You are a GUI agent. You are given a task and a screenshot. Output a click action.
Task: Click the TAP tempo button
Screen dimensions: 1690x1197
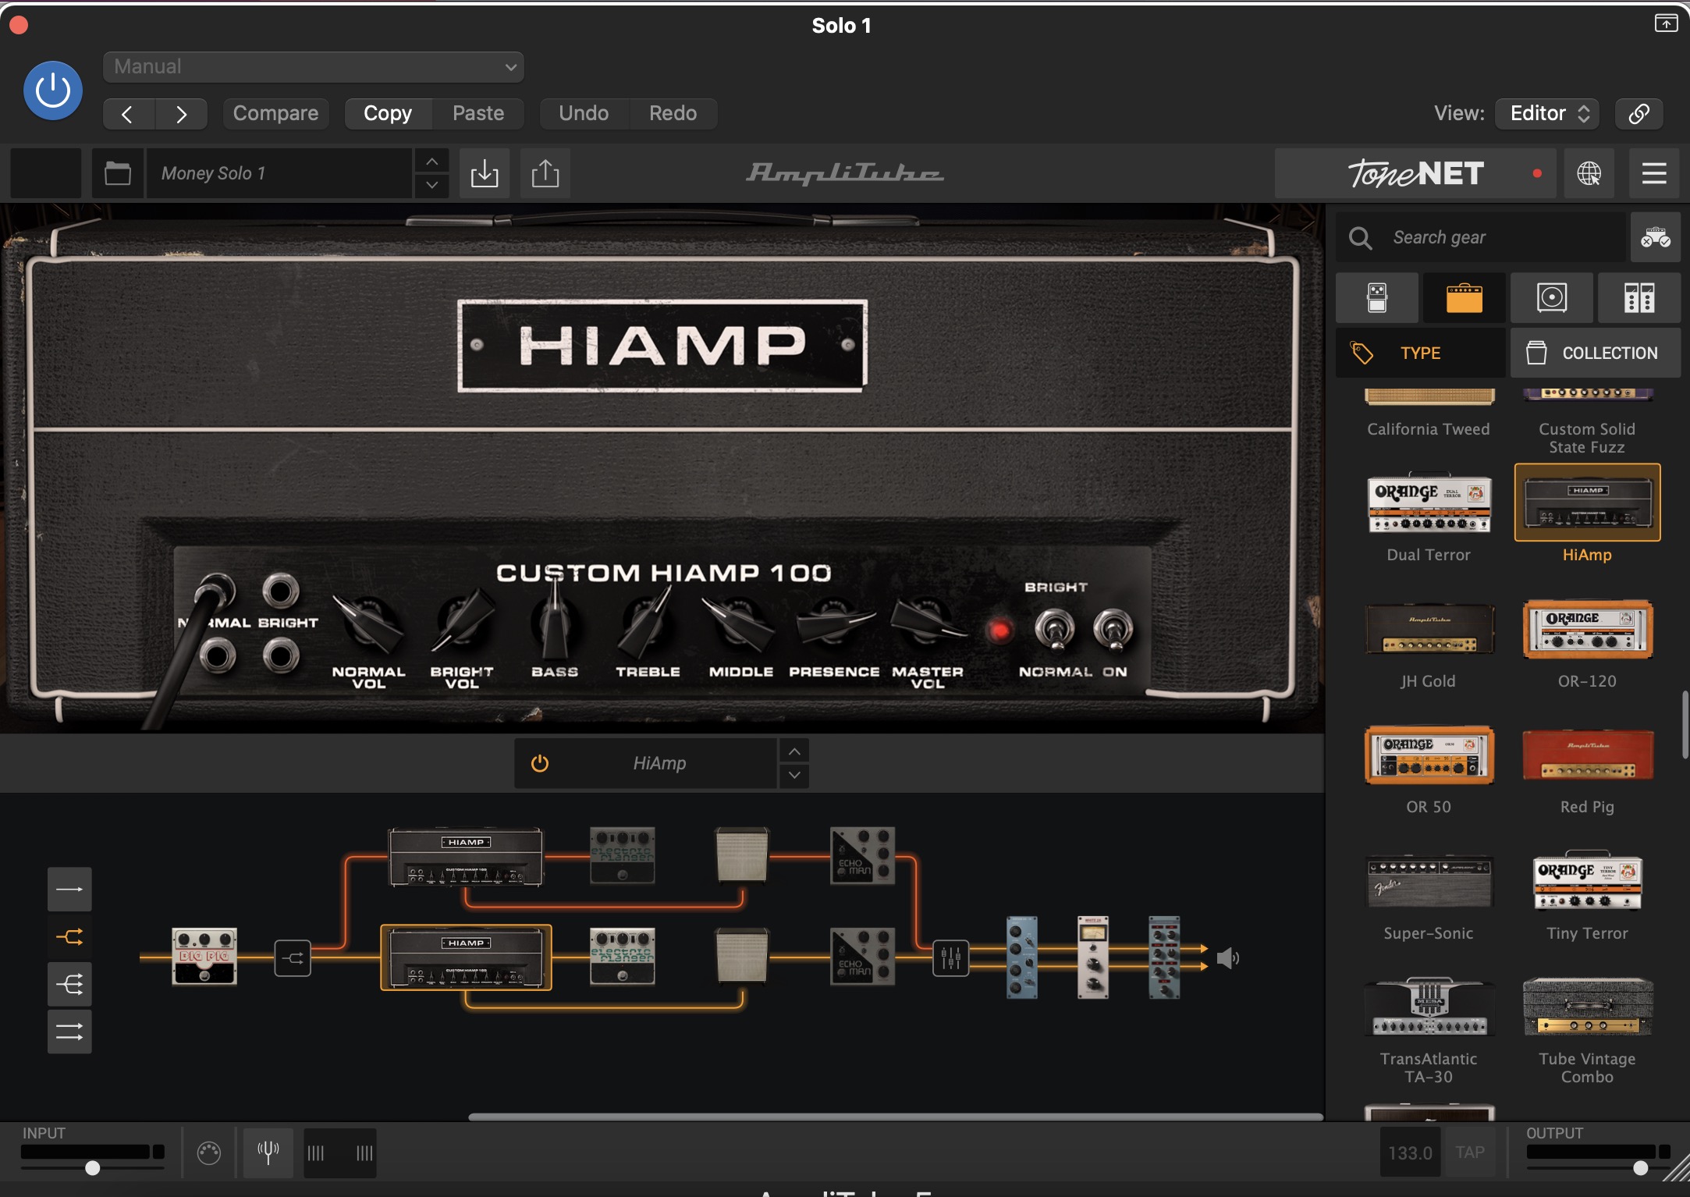pos(1470,1153)
